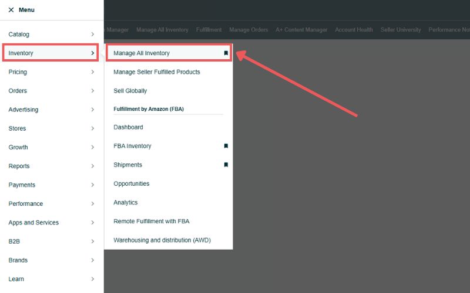Toggle bookmark icon for Manage All Inventory
The image size is (470, 293).
click(x=226, y=53)
